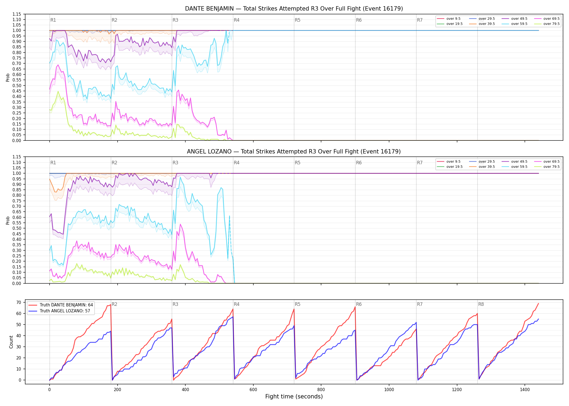Click R4 round marker in Dante chart
Viewport: 569px width, 406px height.
pyautogui.click(x=237, y=20)
